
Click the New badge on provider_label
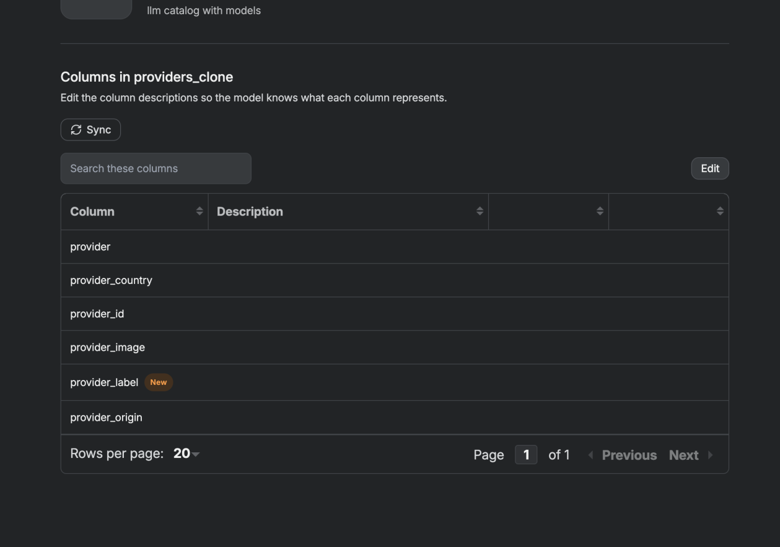click(x=159, y=382)
